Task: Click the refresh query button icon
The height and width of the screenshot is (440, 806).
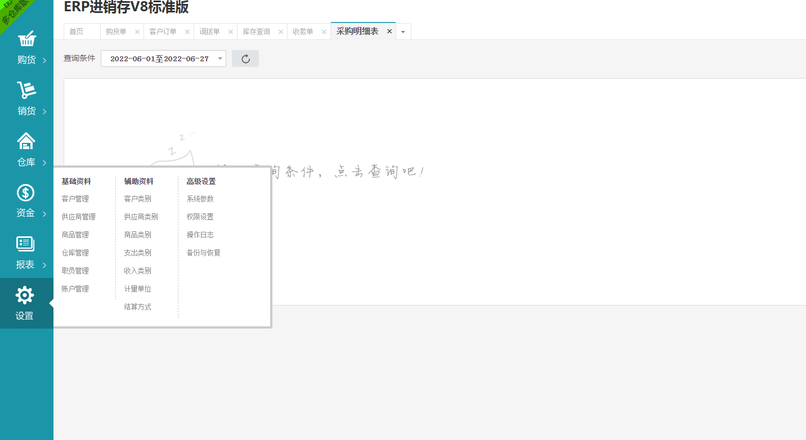Action: (x=245, y=59)
